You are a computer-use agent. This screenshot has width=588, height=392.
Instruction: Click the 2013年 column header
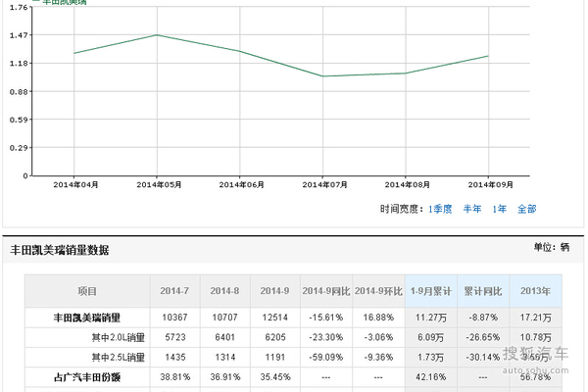tap(534, 291)
